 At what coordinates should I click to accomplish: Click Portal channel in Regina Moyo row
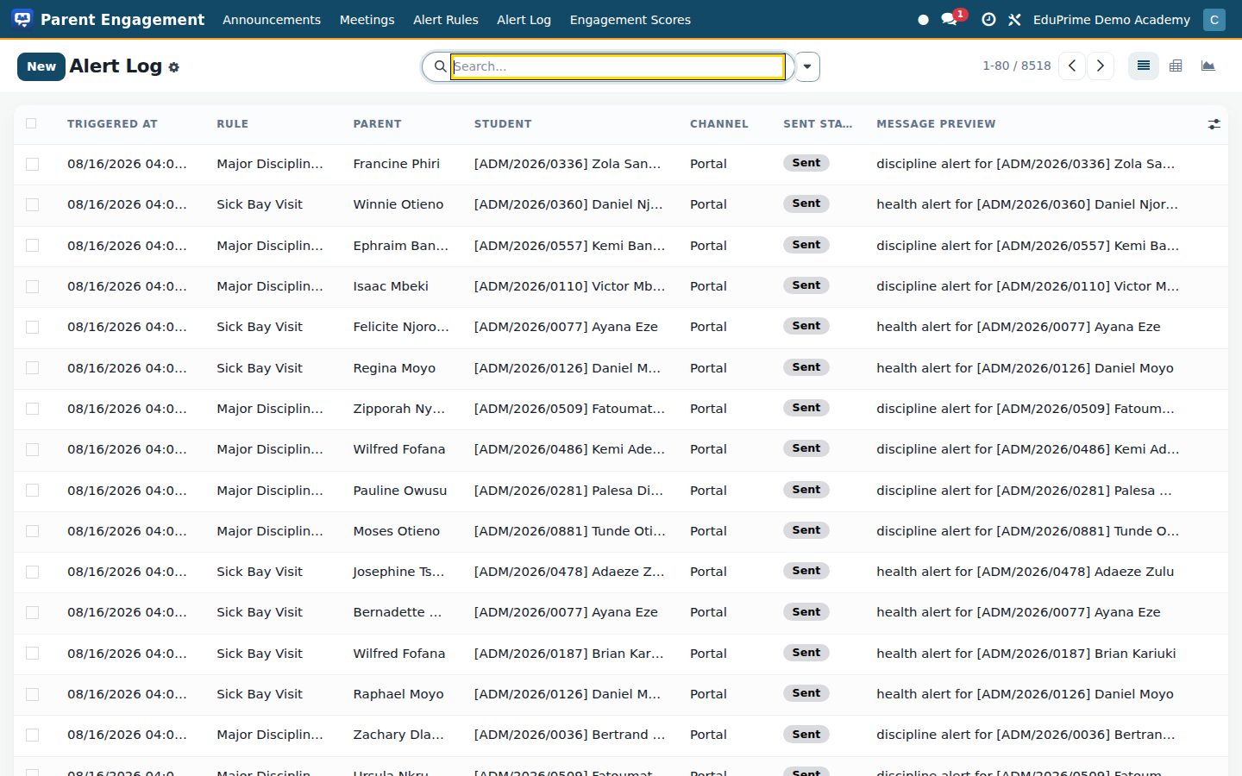point(708,368)
